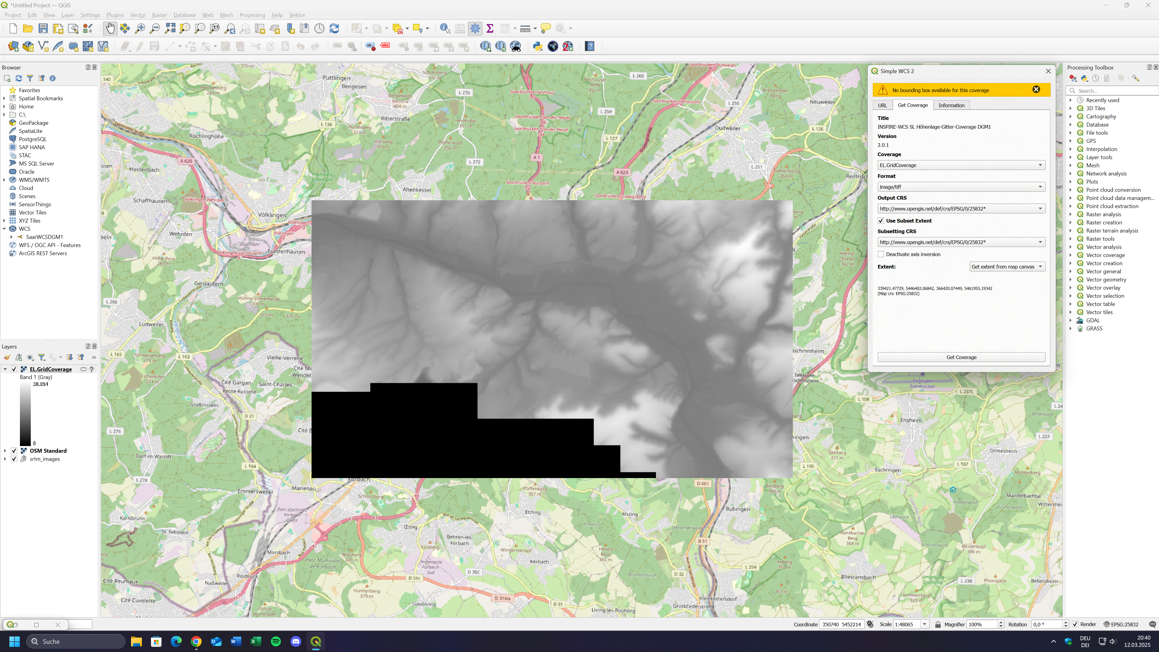This screenshot has height=652, width=1159.
Task: Switch to the Information tab
Action: pos(951,105)
